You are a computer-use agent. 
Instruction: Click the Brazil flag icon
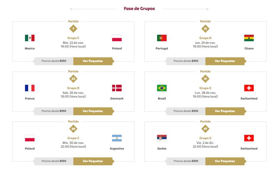[162, 88]
